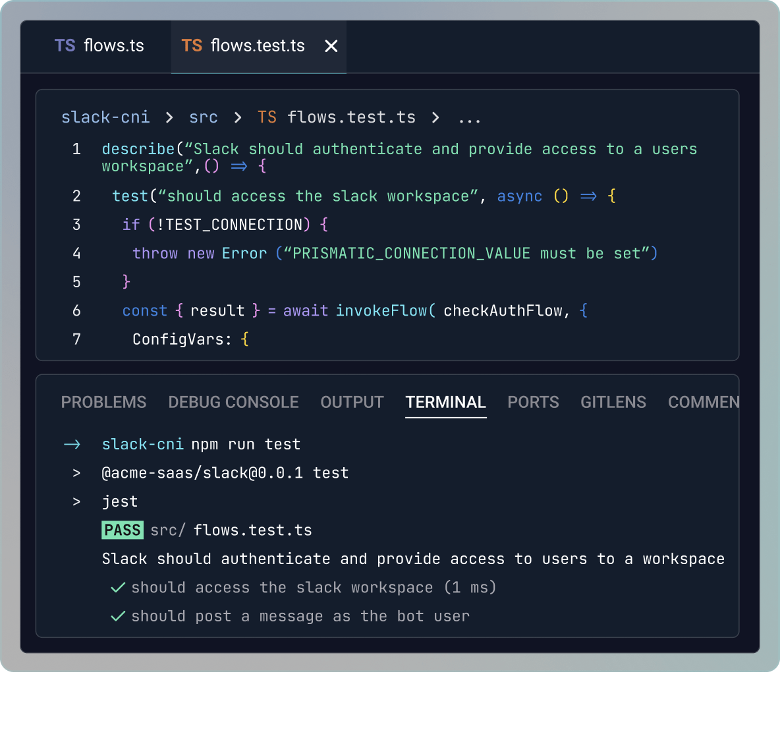Image resolution: width=780 pixels, height=738 pixels.
Task: Click checkmark beside 'should access the slack workspace'
Action: pyautogui.click(x=118, y=588)
